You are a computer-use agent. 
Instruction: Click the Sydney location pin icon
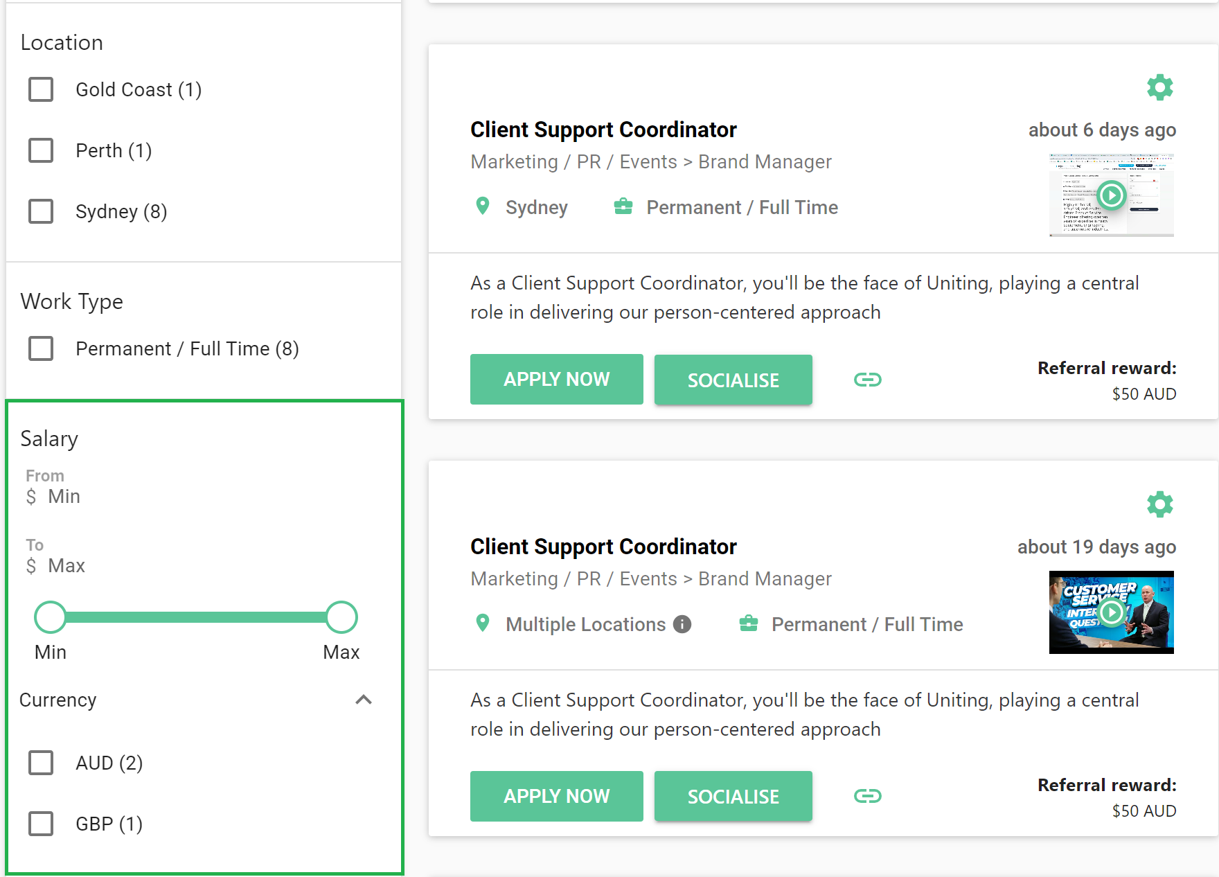tap(483, 206)
